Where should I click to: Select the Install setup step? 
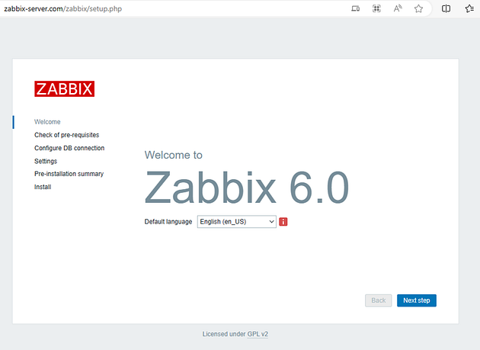click(x=43, y=187)
